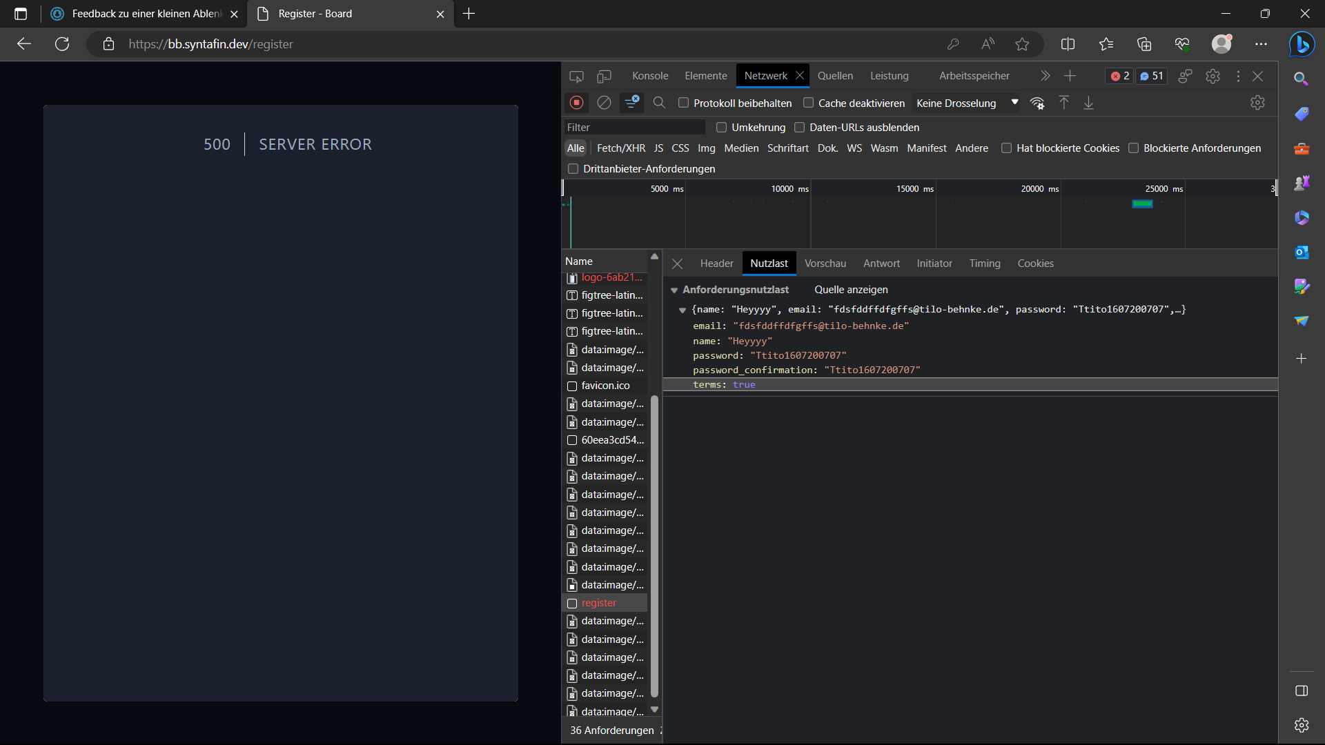The height and width of the screenshot is (745, 1325).
Task: Click the export HAR download arrow
Action: [1088, 103]
